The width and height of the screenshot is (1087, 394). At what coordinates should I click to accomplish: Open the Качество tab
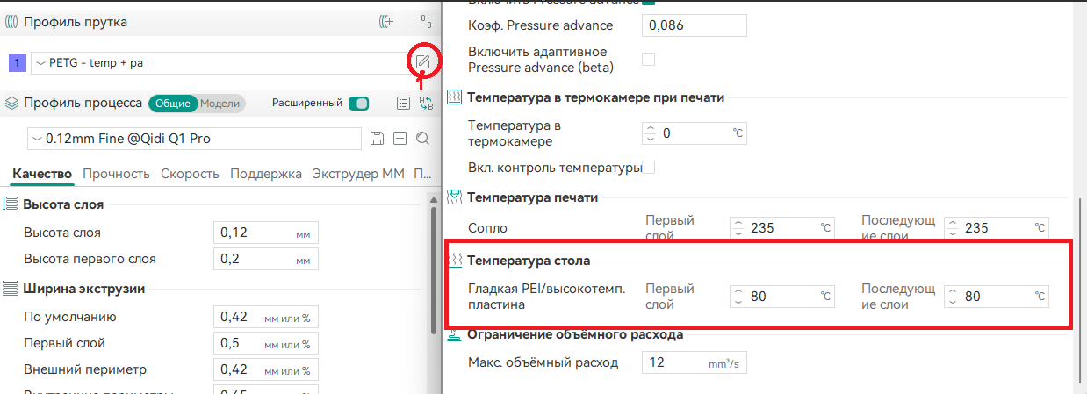42,174
